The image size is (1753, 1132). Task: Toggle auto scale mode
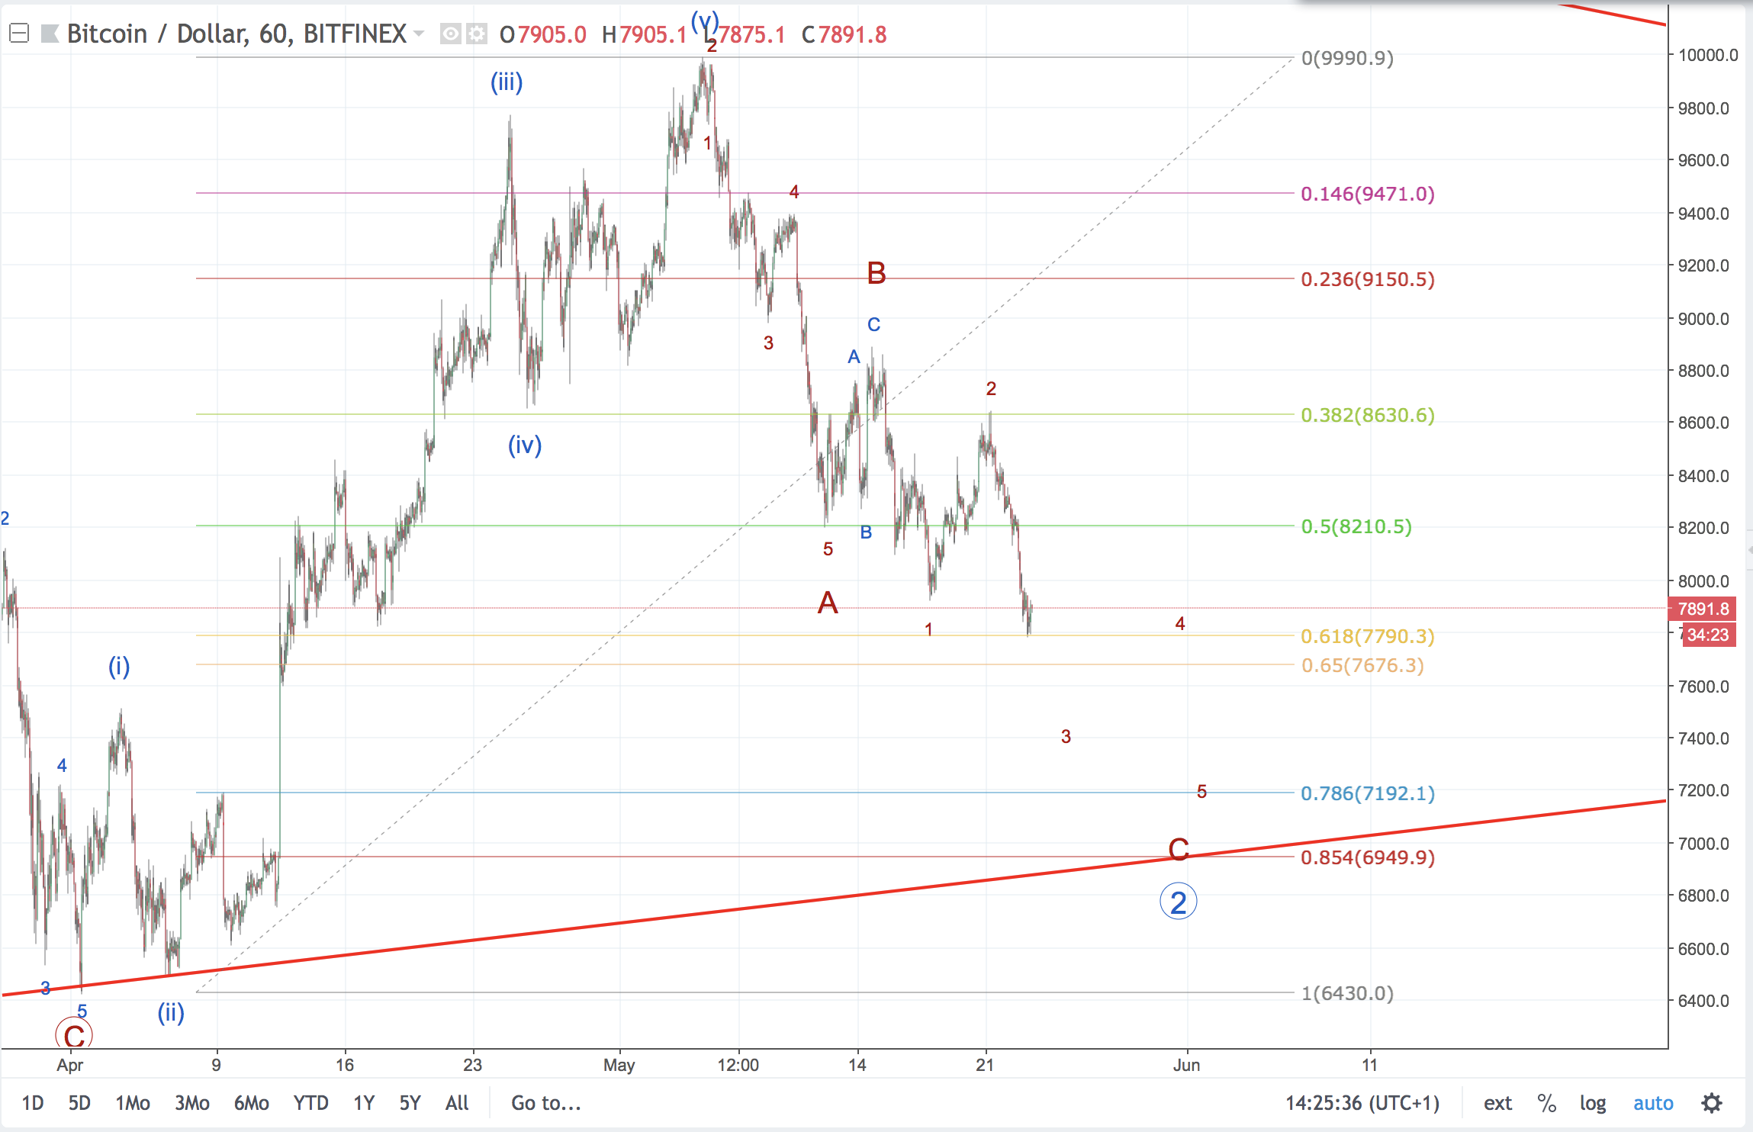pos(1653,1103)
